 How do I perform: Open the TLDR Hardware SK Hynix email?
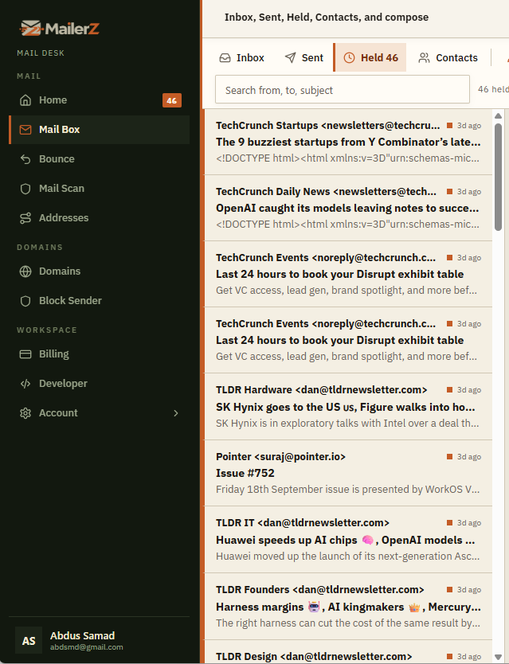pos(348,407)
